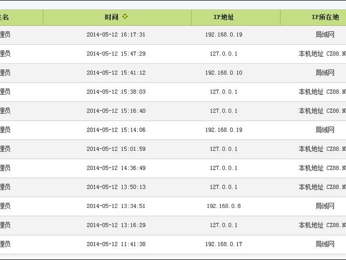Viewport: 346px width, 260px height.
Task: Click IP address 192.168.0.17
Action: (224, 244)
